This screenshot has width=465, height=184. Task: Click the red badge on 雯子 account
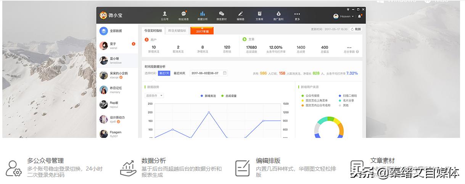(x=134, y=44)
